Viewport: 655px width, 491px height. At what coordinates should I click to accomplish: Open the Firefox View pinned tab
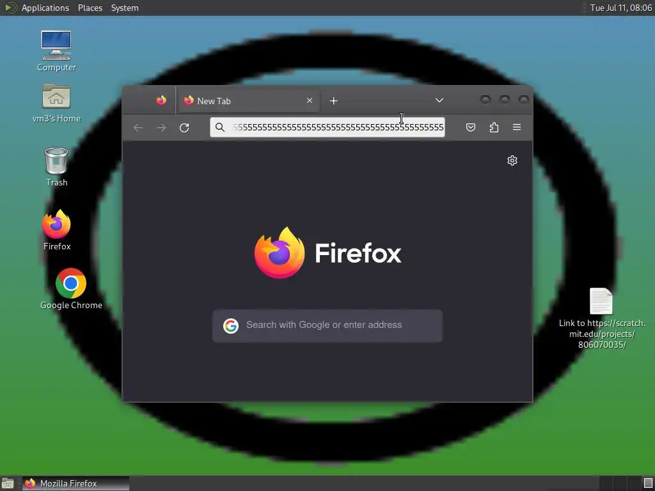click(x=161, y=100)
